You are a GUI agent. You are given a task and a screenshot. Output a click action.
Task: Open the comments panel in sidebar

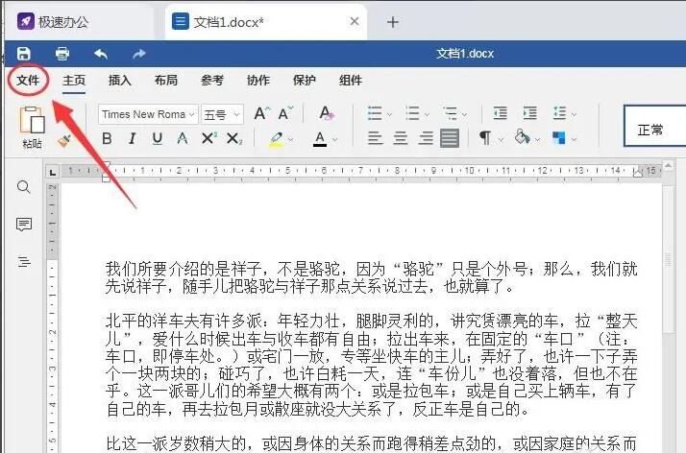pyautogui.click(x=24, y=225)
